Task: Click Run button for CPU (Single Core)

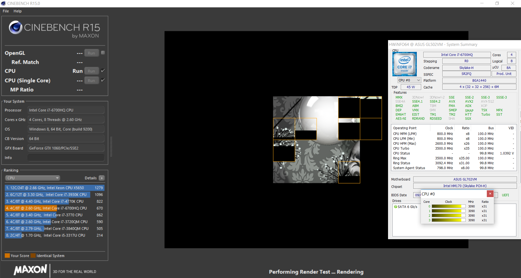Action: tap(91, 81)
